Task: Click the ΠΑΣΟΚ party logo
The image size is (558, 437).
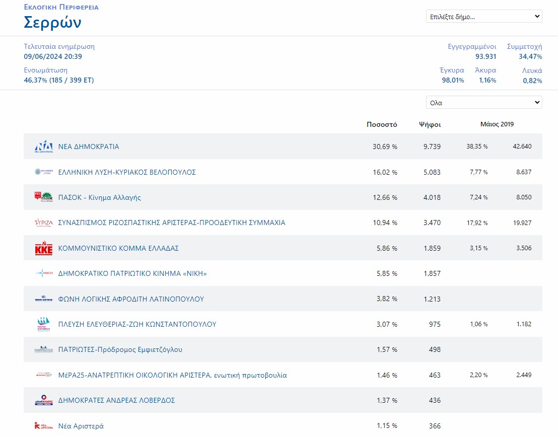Action: point(43,197)
